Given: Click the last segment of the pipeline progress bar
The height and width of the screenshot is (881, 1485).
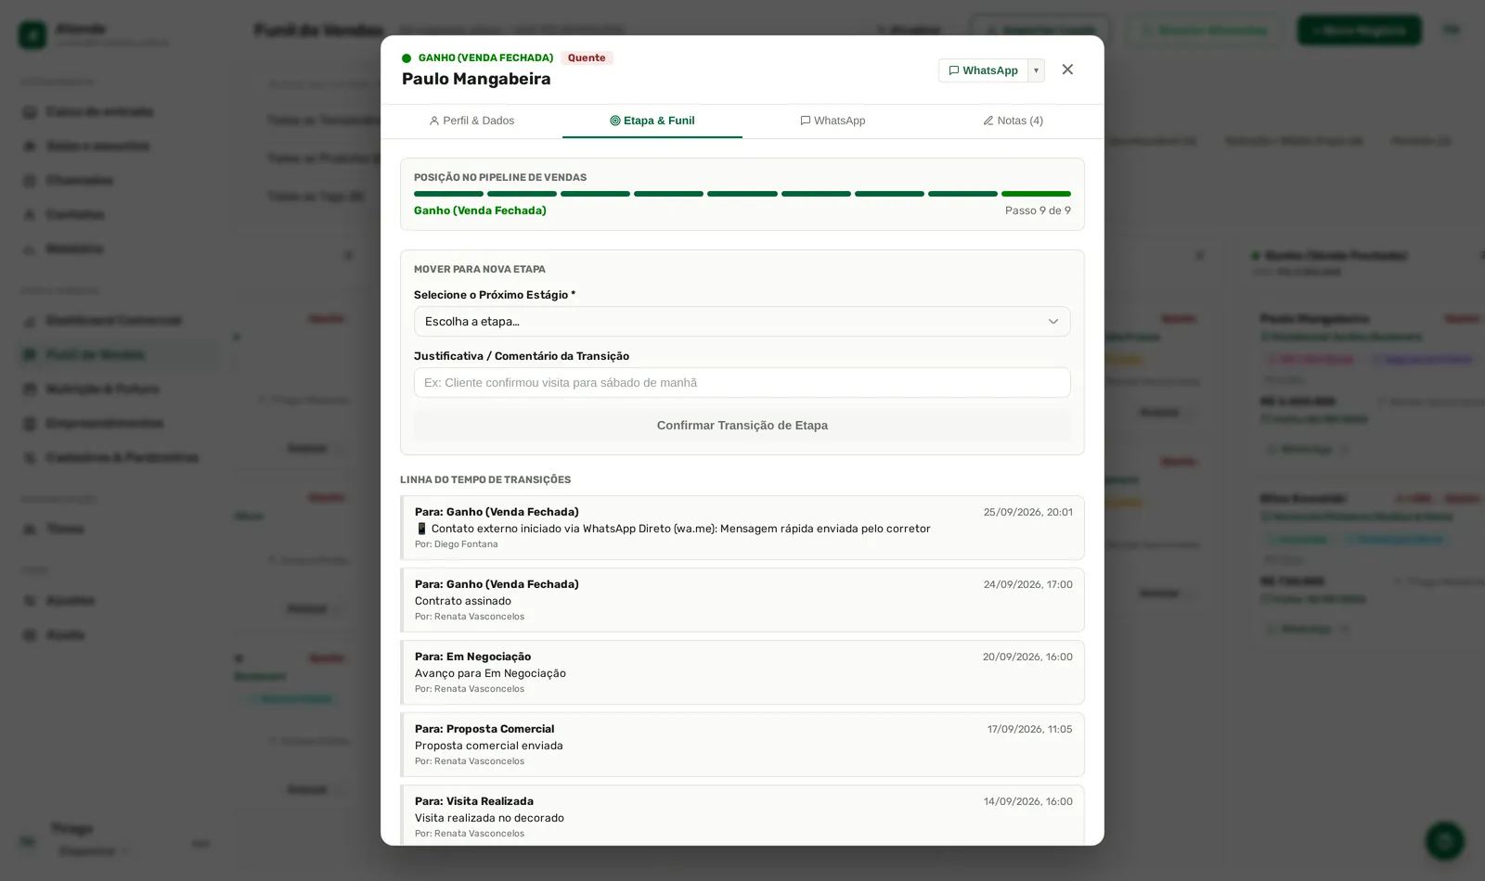Looking at the screenshot, I should pyautogui.click(x=1036, y=194).
